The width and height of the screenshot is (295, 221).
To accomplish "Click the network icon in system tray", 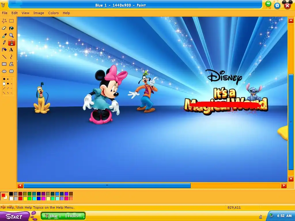I will coord(271,216).
